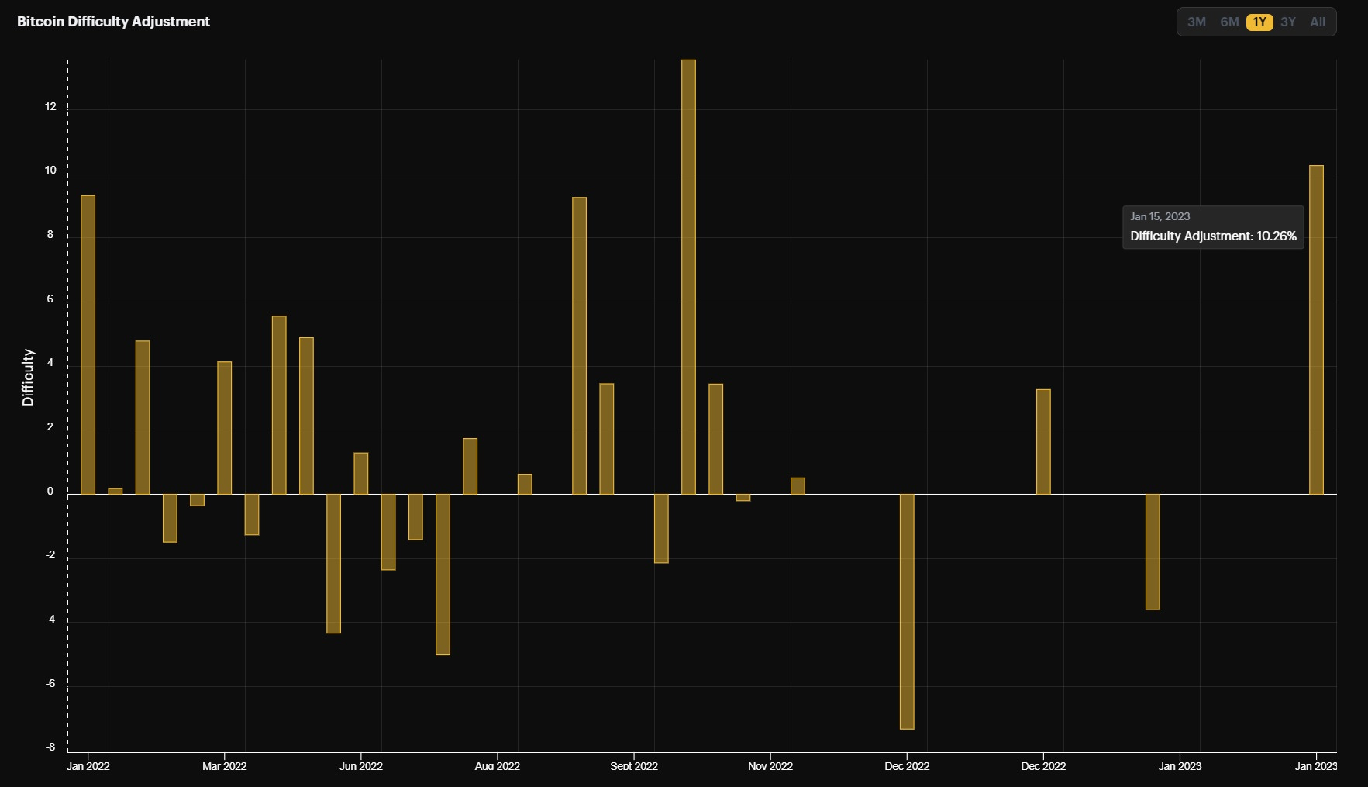
Task: Click the Jun 2022 x-axis label
Action: pyautogui.click(x=361, y=766)
